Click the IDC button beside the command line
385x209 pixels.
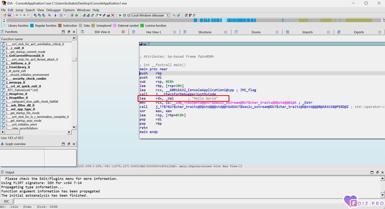(x=6, y=201)
